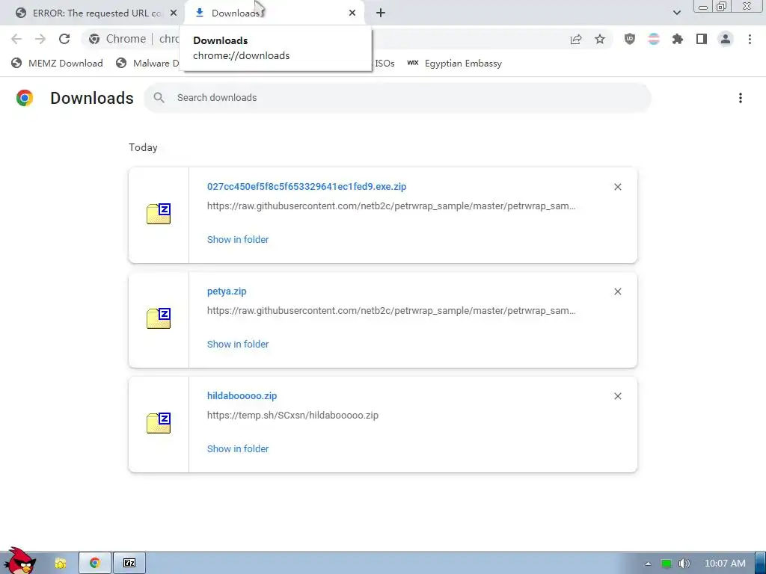The width and height of the screenshot is (766, 574).
Task: Click the githubusercontent URL under 027cc450ef5f8c5f653329641ec1fed9.exe.zip
Action: click(391, 206)
